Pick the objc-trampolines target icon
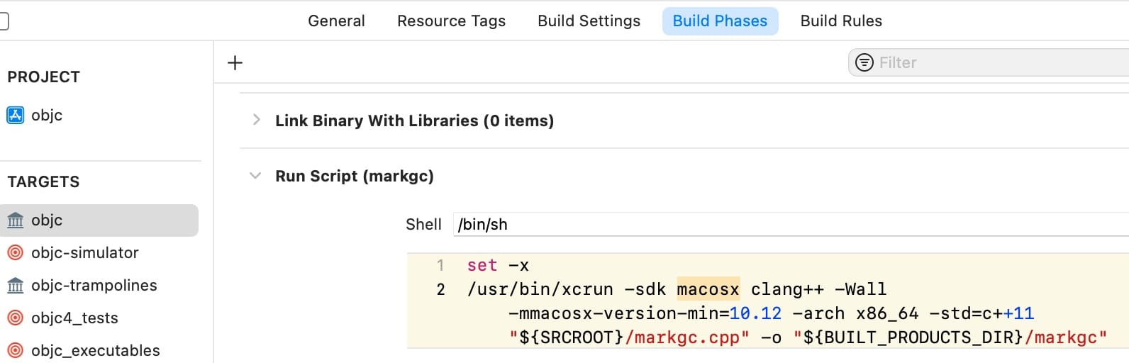Screen dimensions: 1129x363 coord(15,285)
